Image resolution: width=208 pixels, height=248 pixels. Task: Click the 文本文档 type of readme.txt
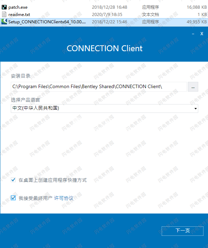(151, 15)
